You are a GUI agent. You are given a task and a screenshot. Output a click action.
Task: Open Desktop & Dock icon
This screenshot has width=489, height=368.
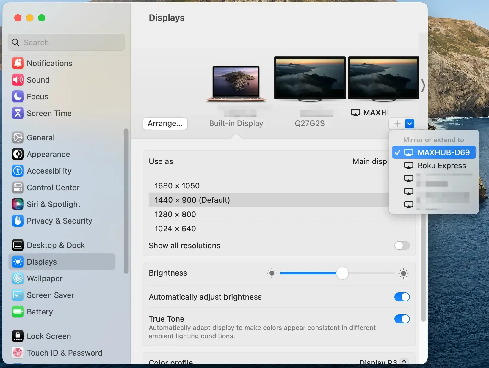click(x=18, y=245)
